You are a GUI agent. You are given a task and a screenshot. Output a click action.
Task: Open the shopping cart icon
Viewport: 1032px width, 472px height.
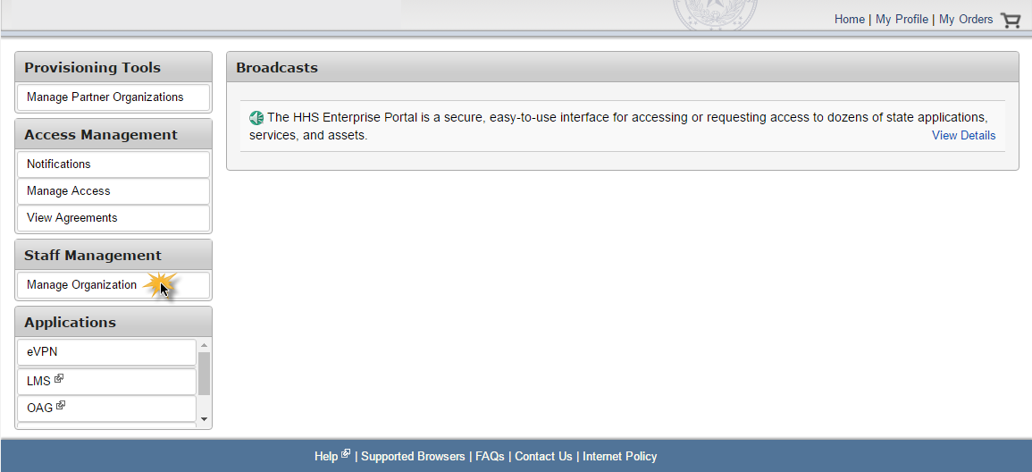tap(1011, 21)
